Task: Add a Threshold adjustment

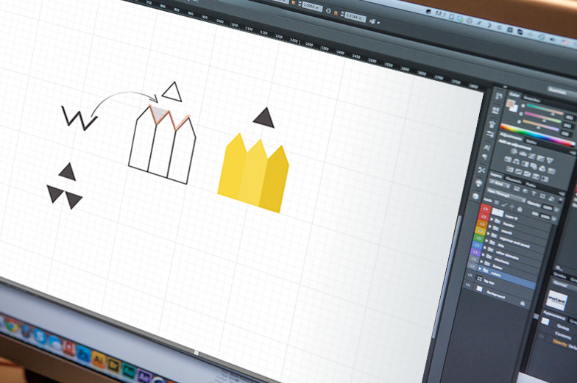Action: pyautogui.click(x=527, y=173)
